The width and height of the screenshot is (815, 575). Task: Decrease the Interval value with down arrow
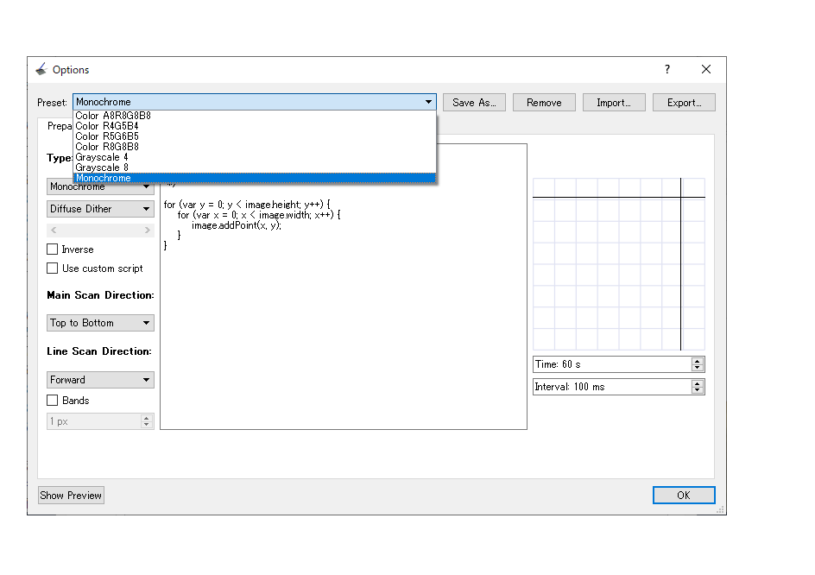pyautogui.click(x=698, y=390)
